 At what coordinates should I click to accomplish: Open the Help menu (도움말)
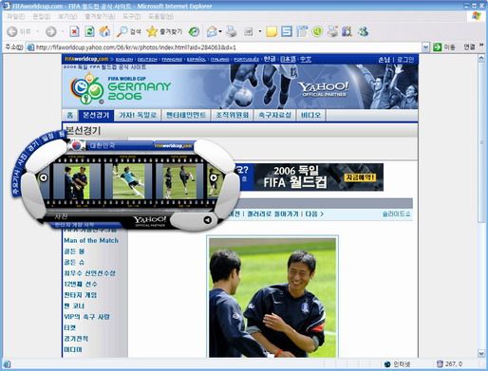click(x=160, y=16)
